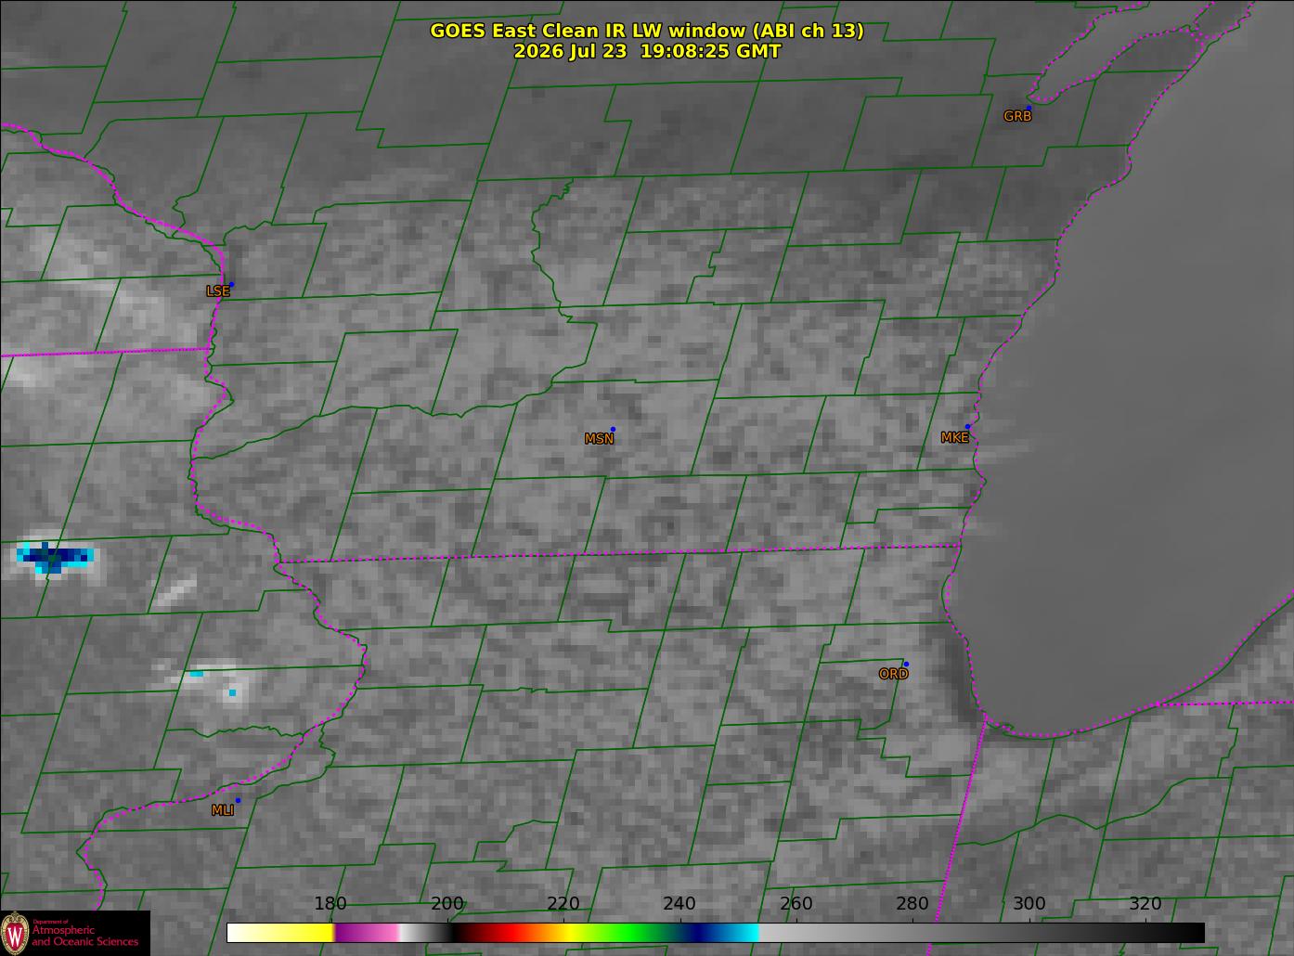Click the green segment of the color bar
The image size is (1294, 956).
pos(622,932)
